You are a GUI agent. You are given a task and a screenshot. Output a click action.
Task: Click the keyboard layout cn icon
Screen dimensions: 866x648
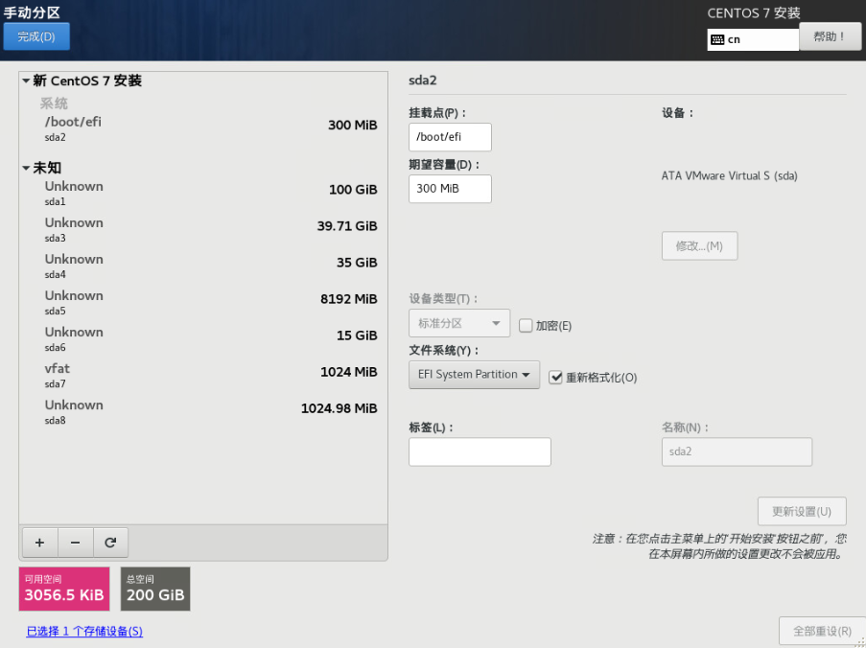(x=717, y=39)
